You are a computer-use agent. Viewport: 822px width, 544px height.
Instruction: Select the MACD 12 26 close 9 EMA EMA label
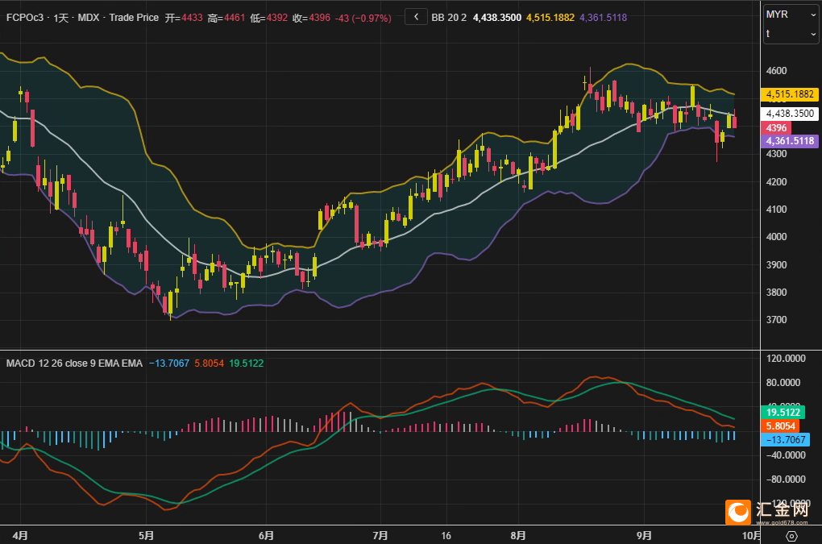[x=74, y=363]
